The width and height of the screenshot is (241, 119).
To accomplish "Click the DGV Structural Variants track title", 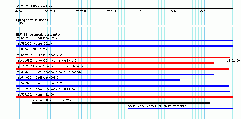I will (38, 35).
